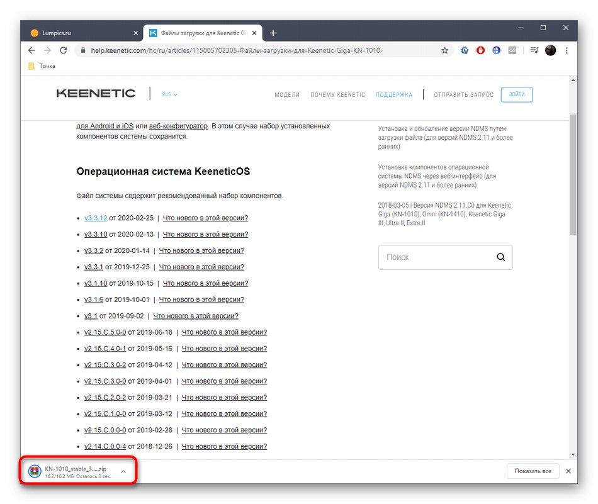Open the МОДЕЛИ menu item
The image size is (598, 504).
tap(287, 94)
